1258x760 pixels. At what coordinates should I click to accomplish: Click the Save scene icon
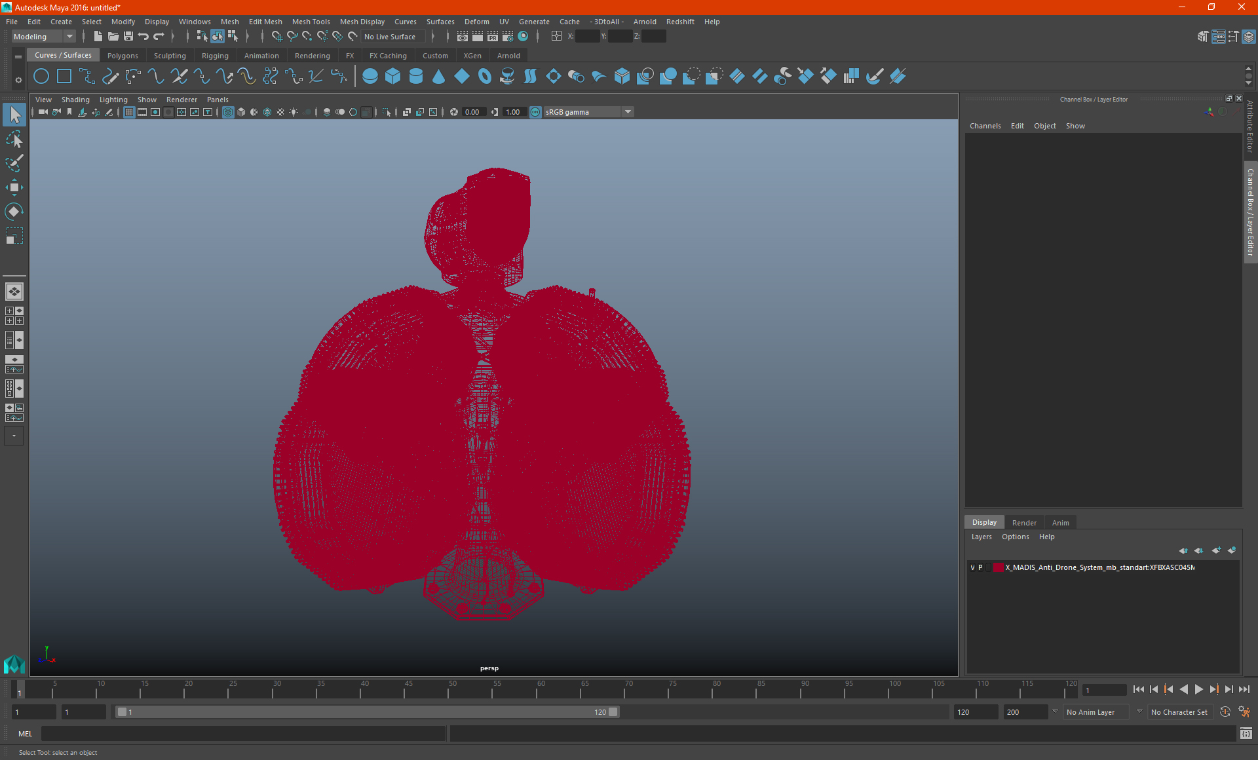point(128,37)
